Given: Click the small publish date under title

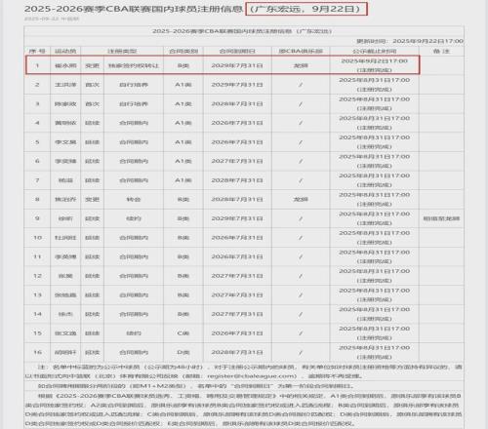Looking at the screenshot, I should pos(52,19).
